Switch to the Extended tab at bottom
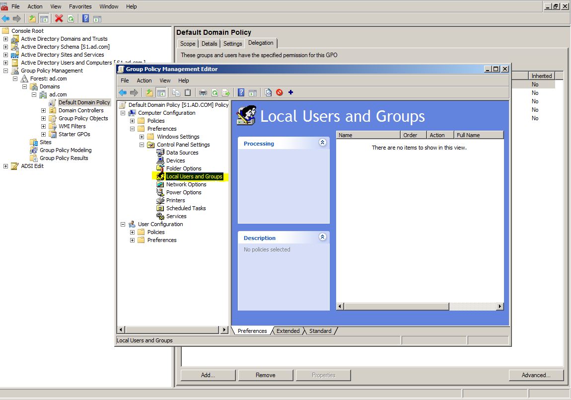This screenshot has width=571, height=400. pos(287,331)
